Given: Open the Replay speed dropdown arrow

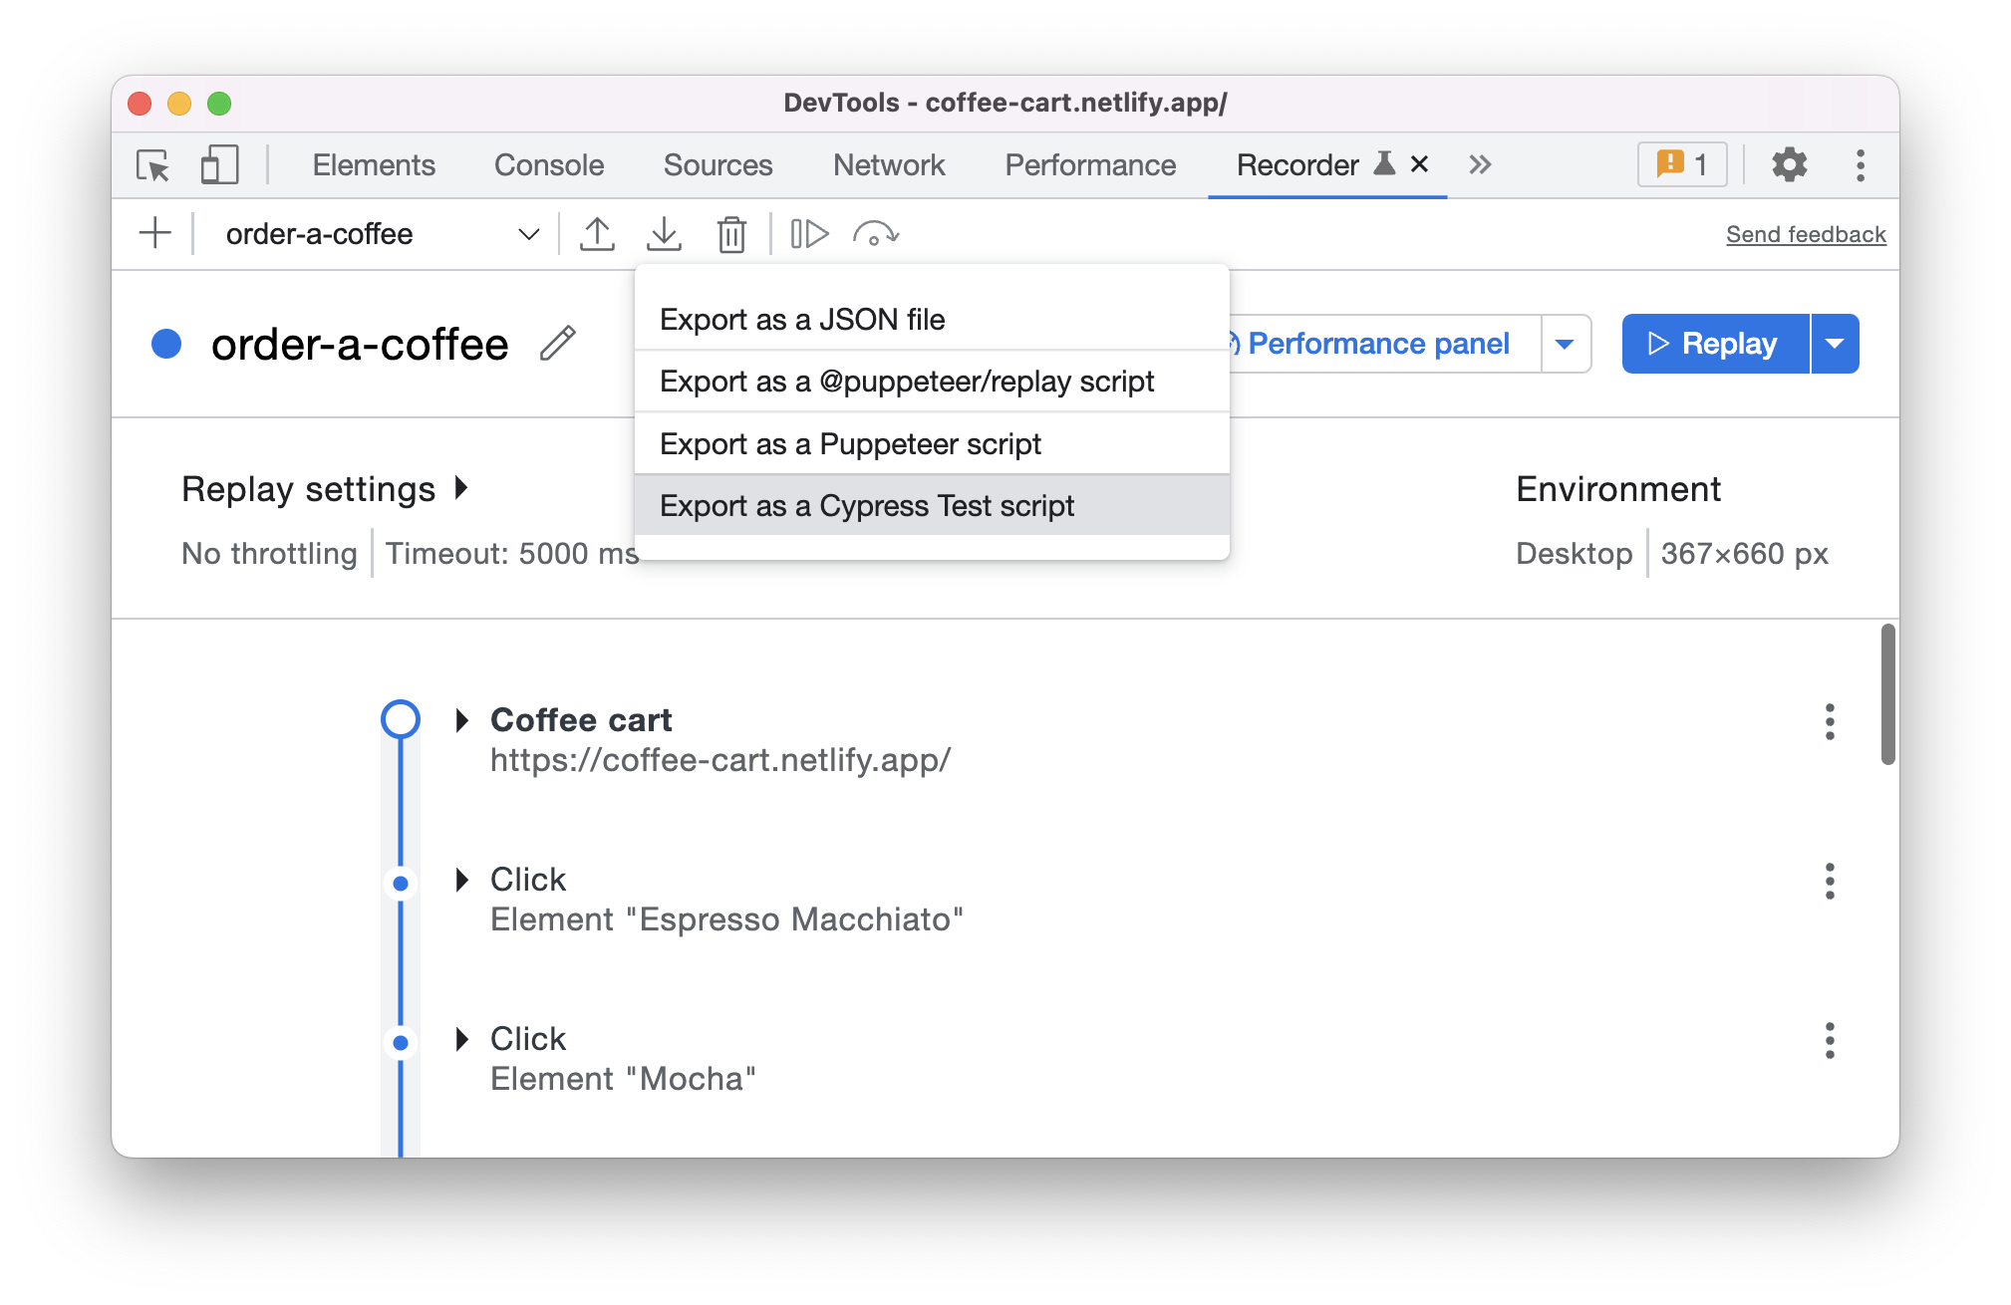Looking at the screenshot, I should 1835,344.
